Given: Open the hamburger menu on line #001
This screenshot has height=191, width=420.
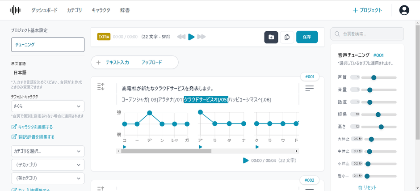Looking at the screenshot, I should (310, 89).
